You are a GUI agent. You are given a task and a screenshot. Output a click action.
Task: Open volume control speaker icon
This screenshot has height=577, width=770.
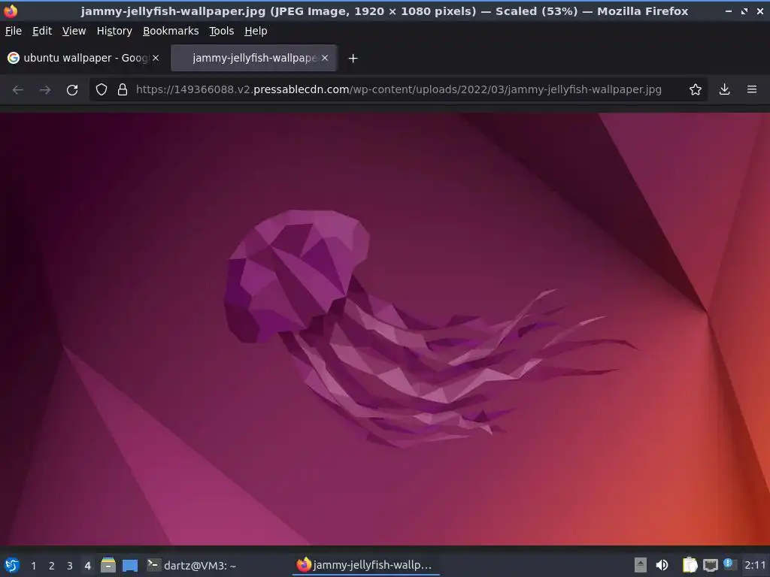click(x=662, y=565)
